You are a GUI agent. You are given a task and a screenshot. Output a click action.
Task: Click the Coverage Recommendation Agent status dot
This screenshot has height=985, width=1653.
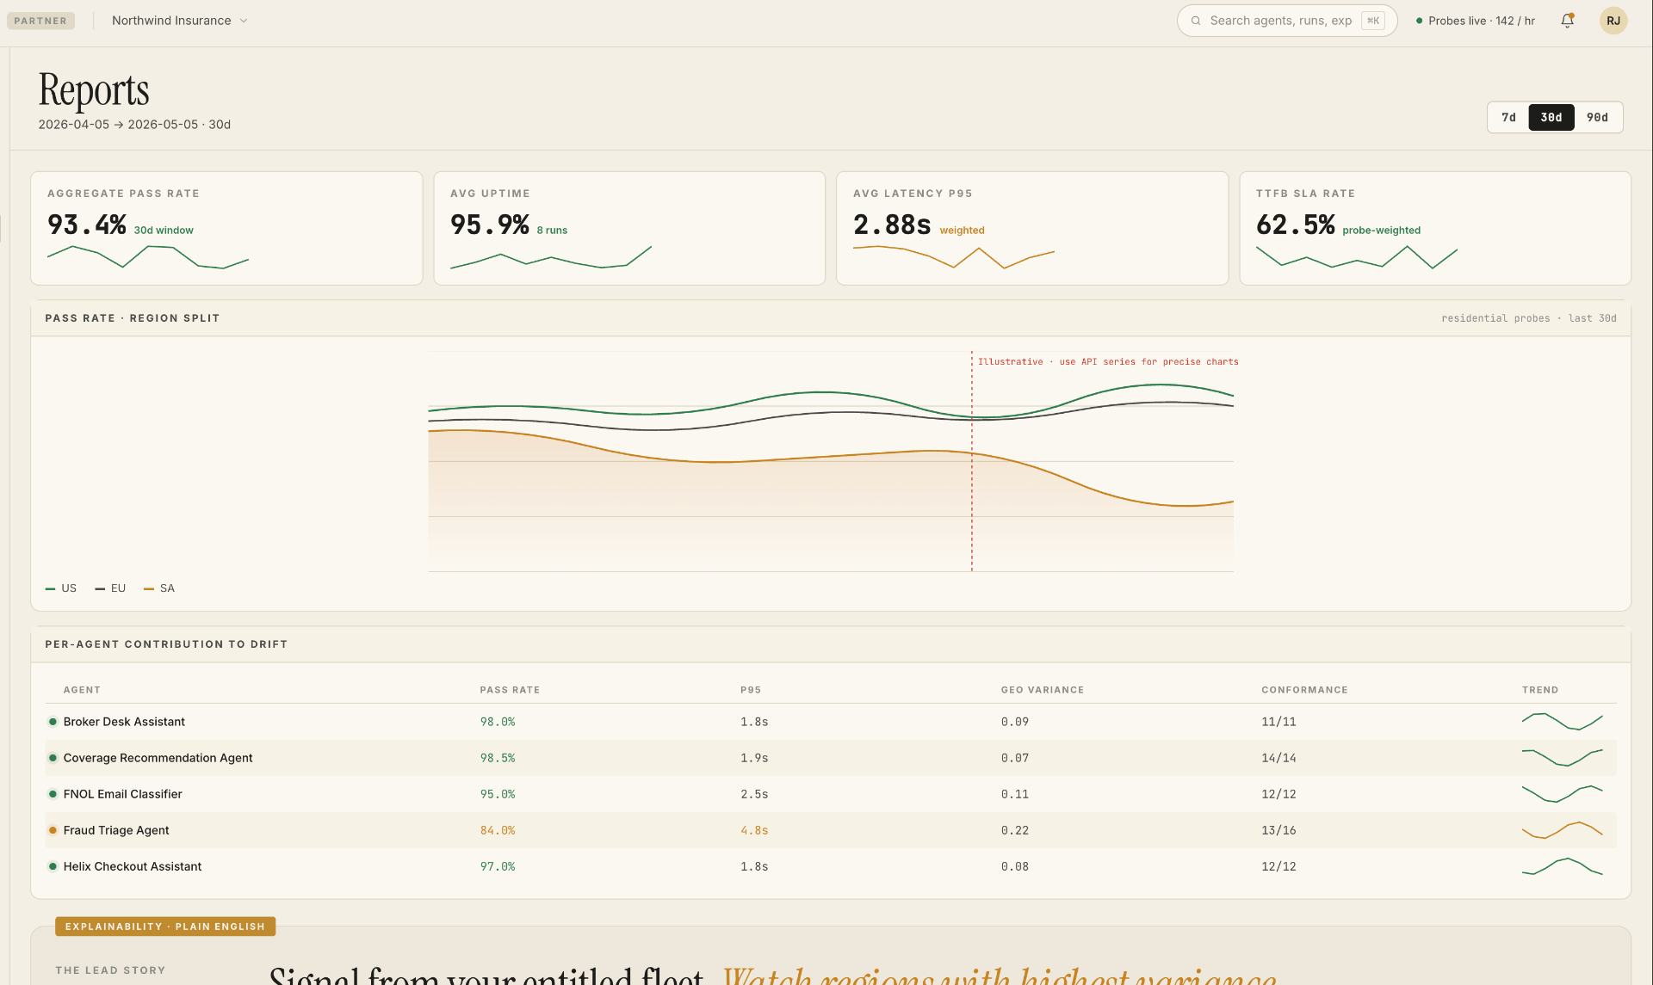pyautogui.click(x=53, y=758)
